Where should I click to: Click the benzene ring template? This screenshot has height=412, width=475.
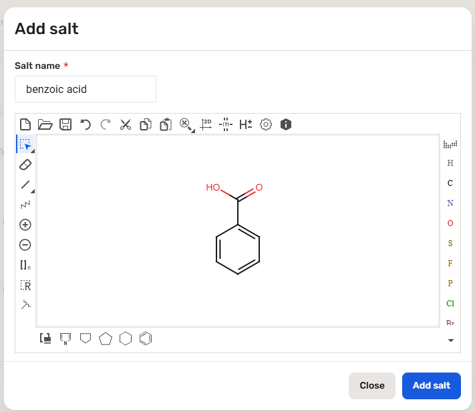click(146, 338)
